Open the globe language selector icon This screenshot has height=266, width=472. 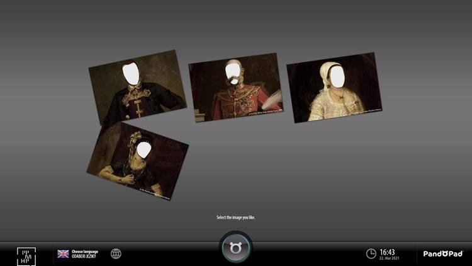(116, 253)
